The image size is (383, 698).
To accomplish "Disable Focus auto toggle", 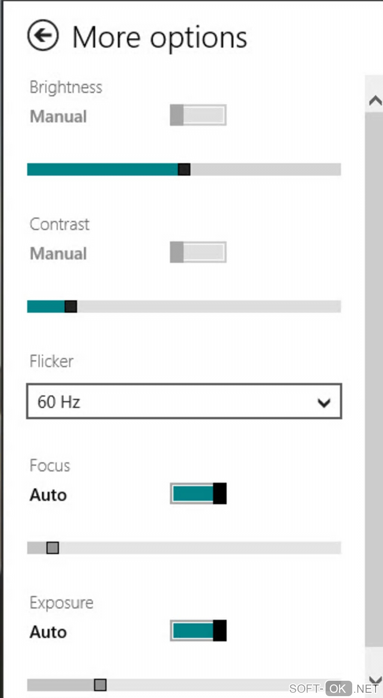I will click(198, 493).
